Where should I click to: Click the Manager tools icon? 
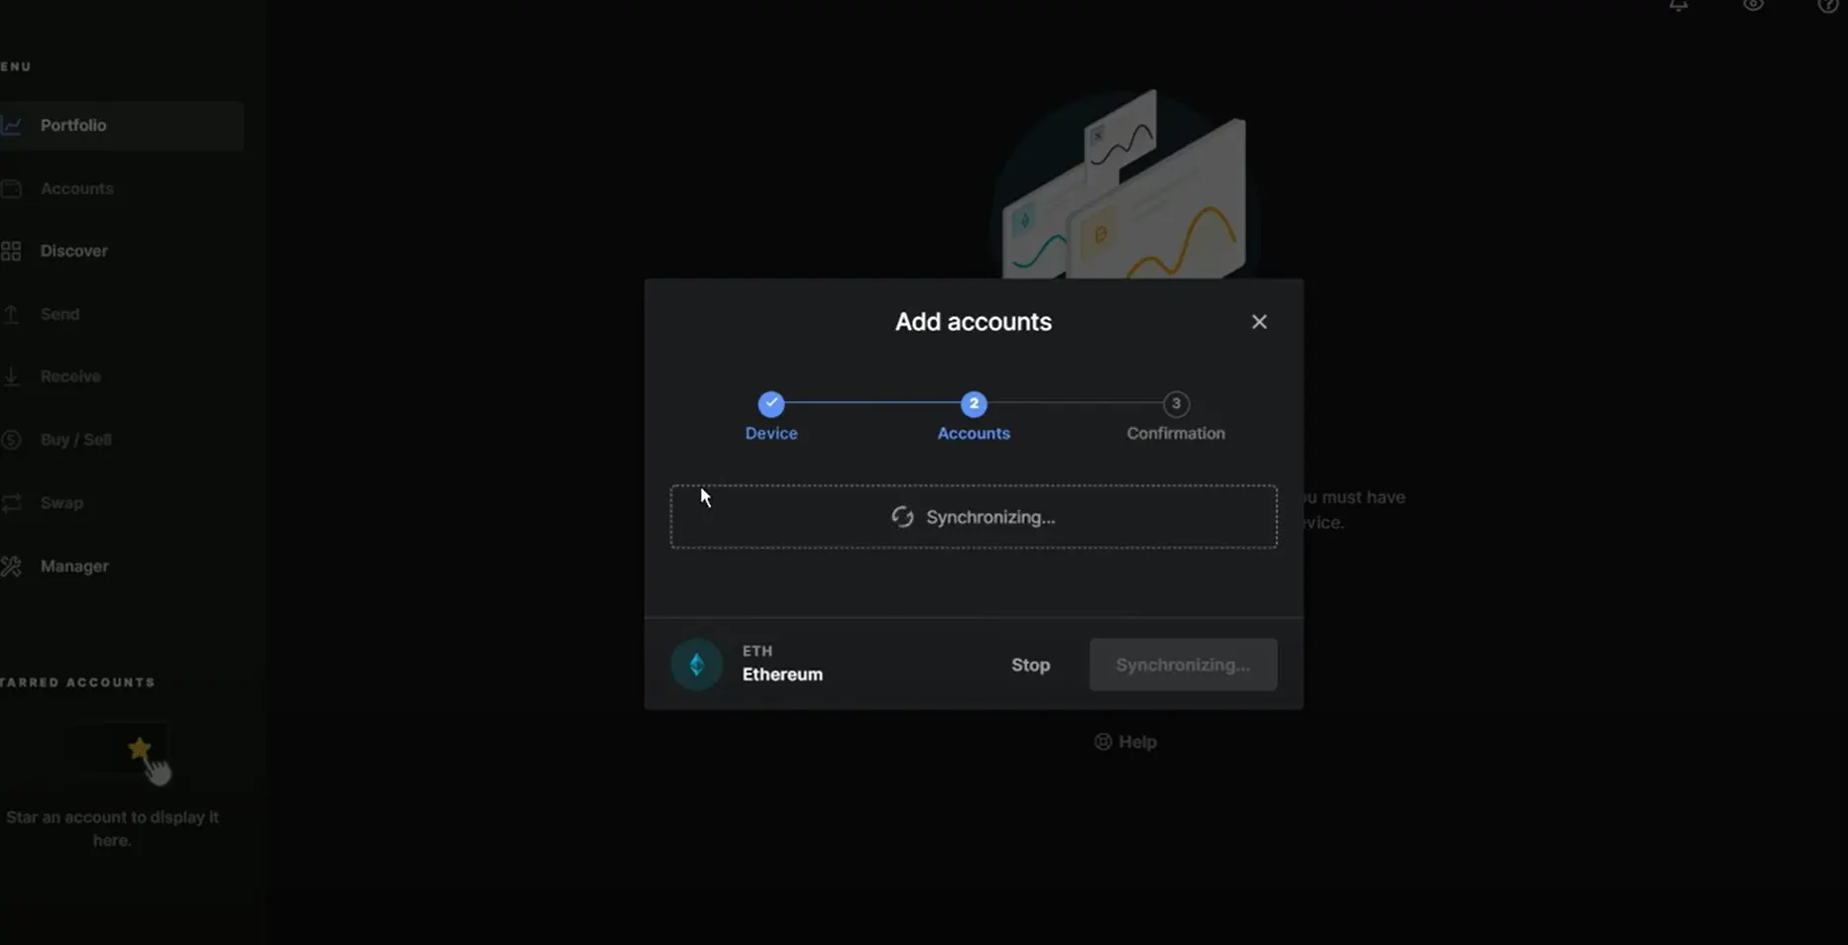tap(11, 567)
